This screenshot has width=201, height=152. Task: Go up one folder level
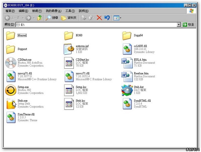pos(40,18)
